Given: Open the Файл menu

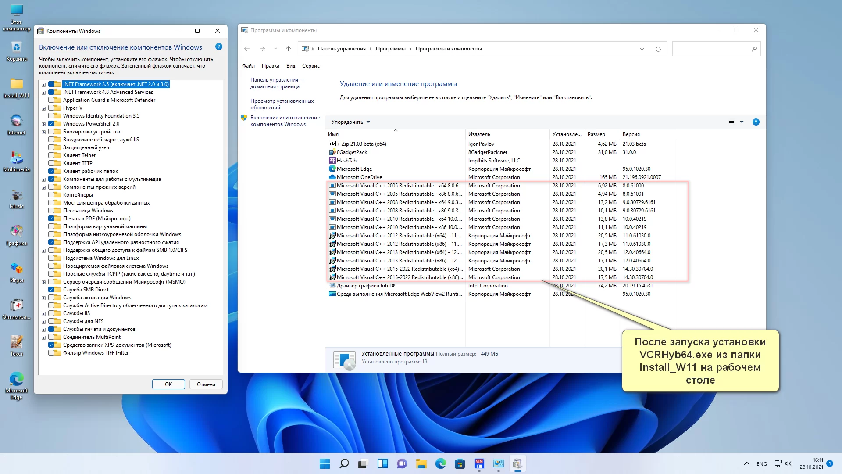Looking at the screenshot, I should pos(248,66).
